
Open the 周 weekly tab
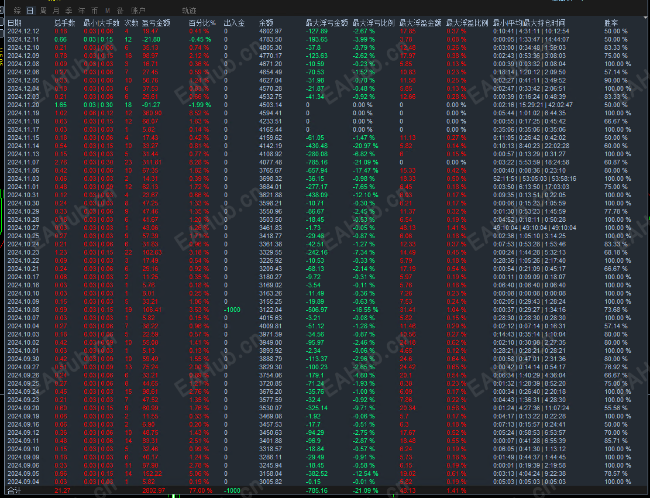[43, 11]
